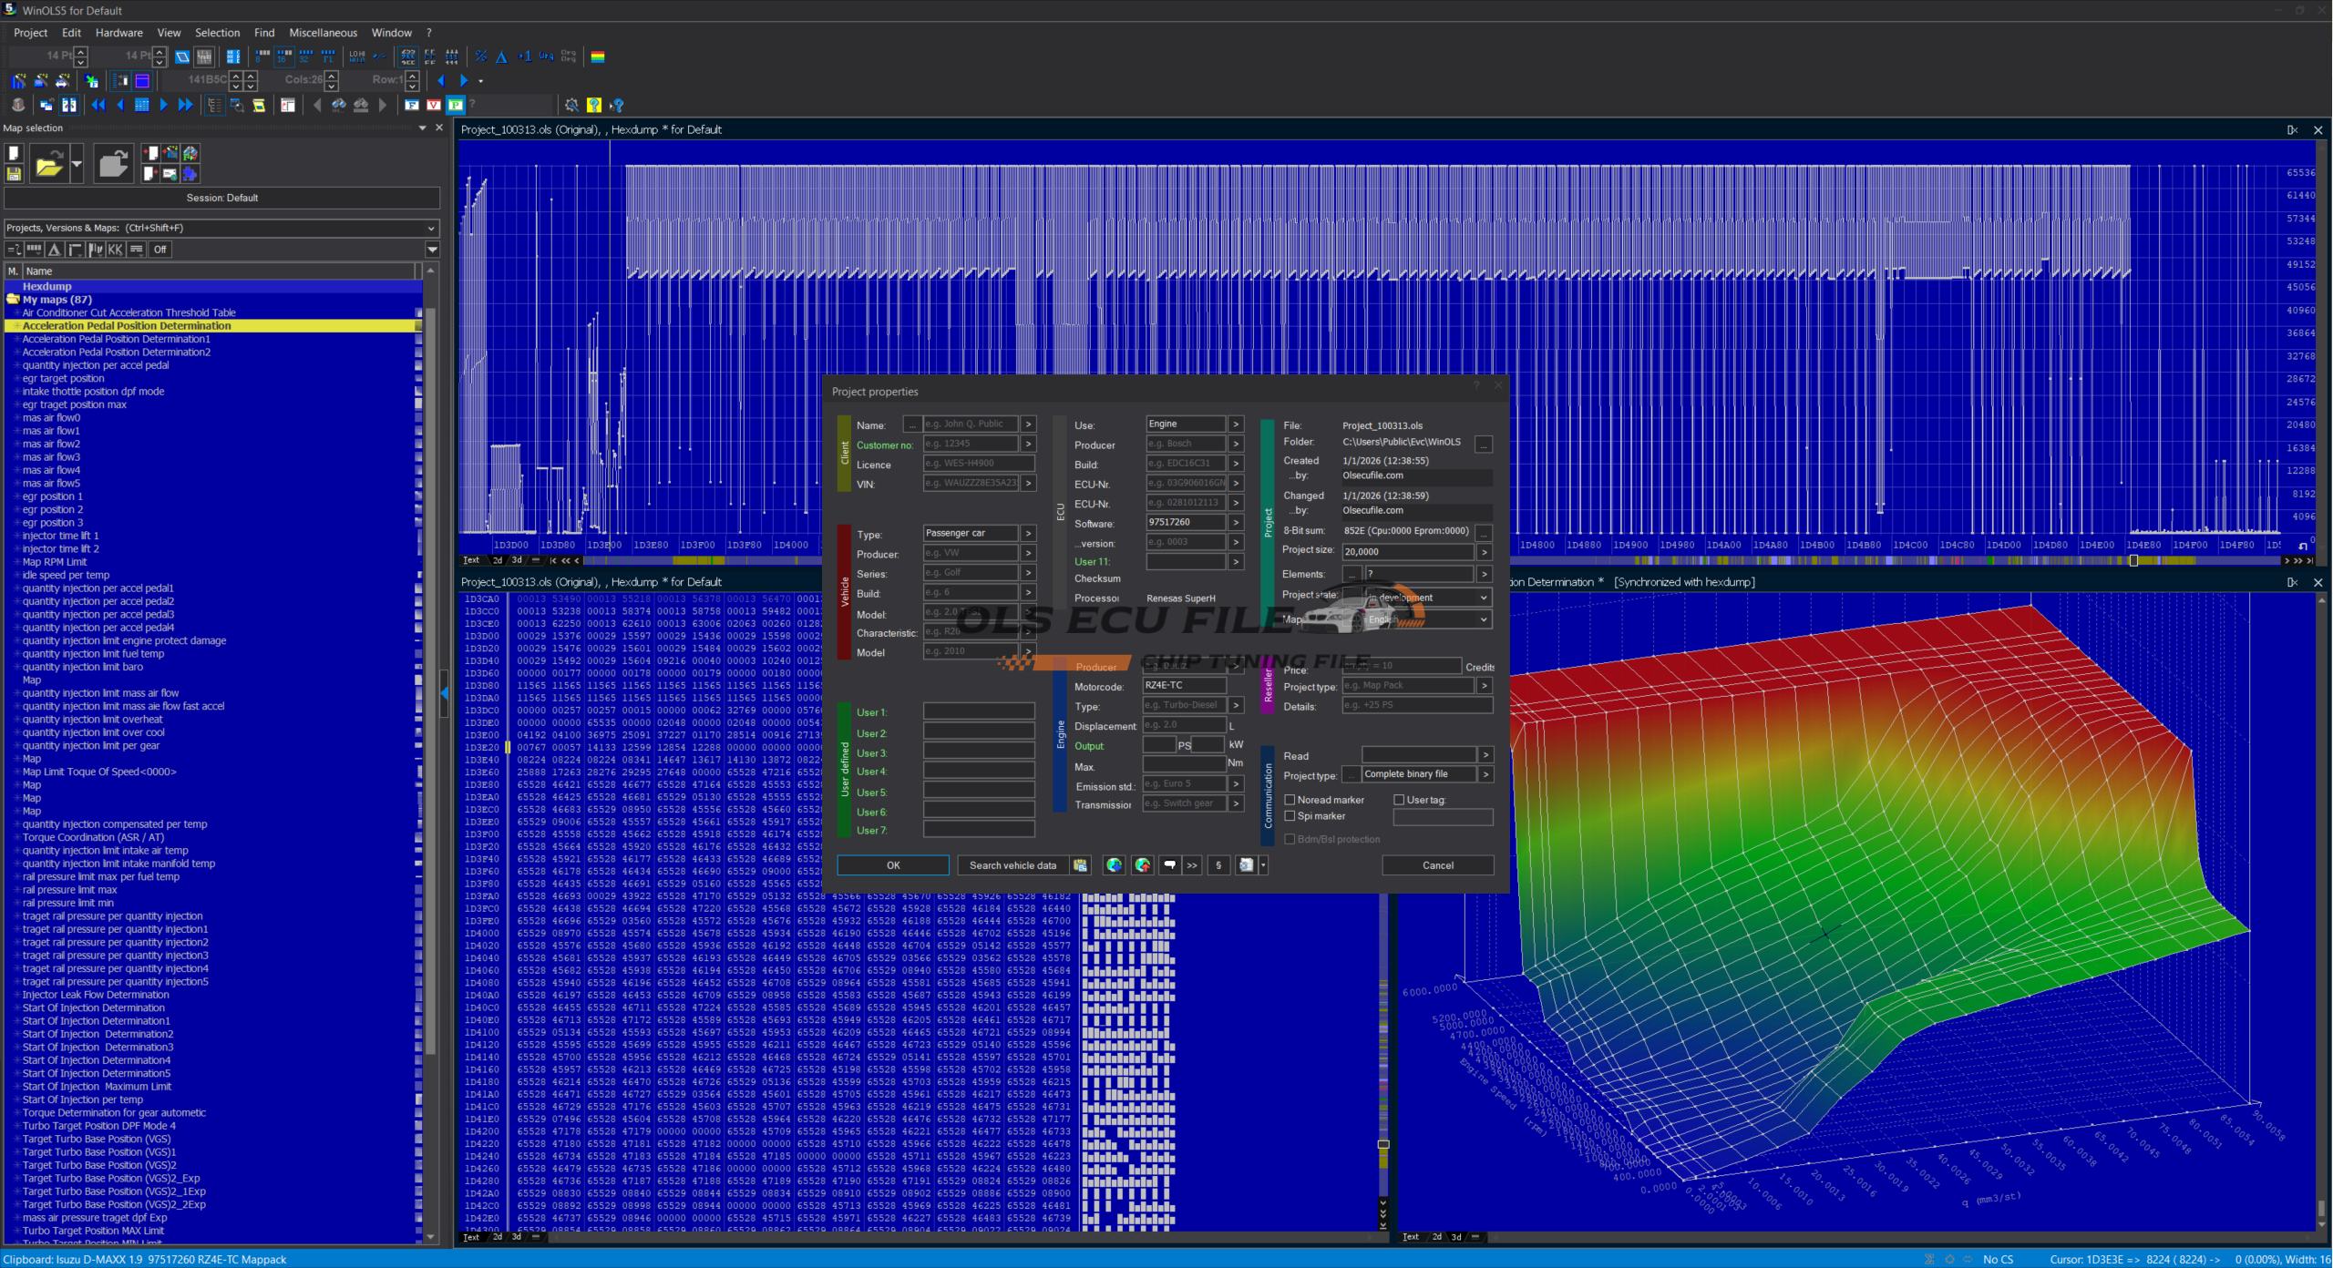Open Projects, Versions & Maps dropdown

(x=431, y=228)
